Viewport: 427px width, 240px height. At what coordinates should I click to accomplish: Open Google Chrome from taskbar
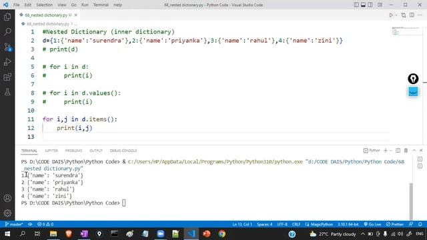222,234
